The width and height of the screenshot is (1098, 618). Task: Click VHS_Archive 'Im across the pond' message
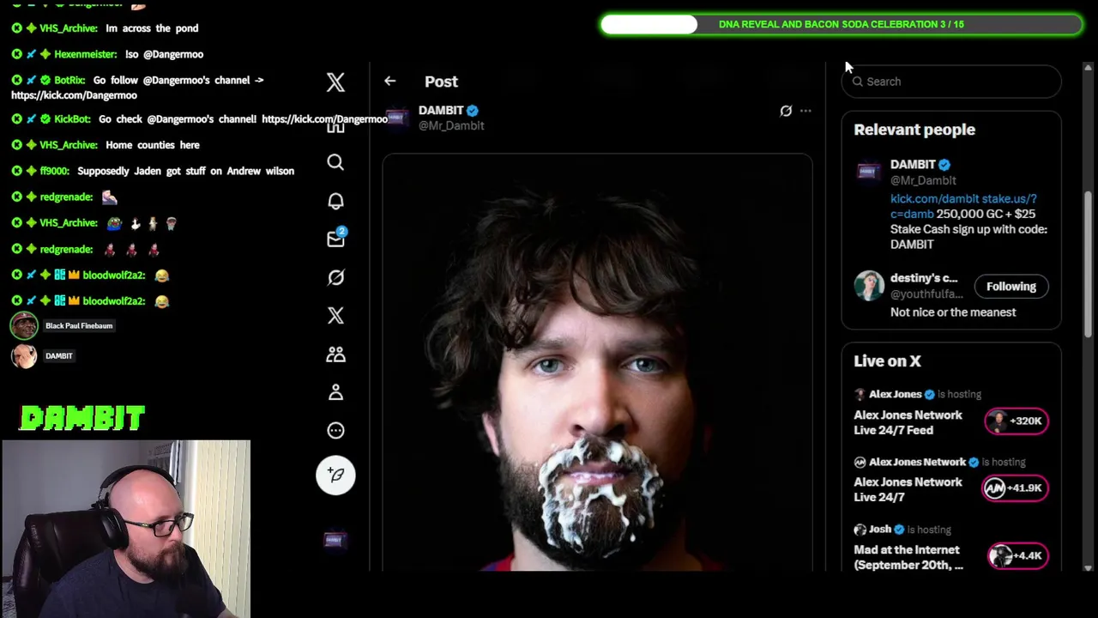tap(152, 28)
